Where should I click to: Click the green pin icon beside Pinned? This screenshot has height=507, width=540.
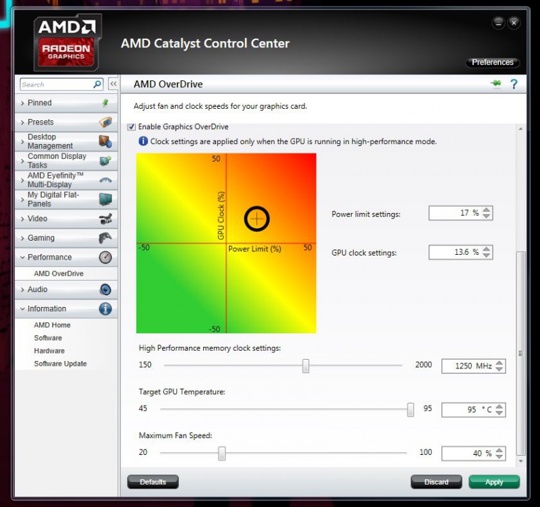(x=105, y=103)
